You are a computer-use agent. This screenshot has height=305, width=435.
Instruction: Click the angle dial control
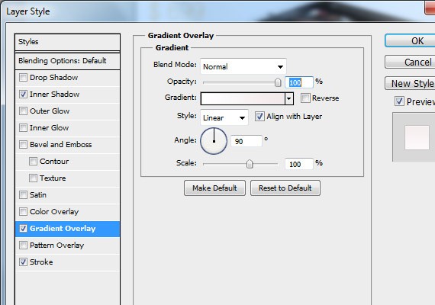214,141
